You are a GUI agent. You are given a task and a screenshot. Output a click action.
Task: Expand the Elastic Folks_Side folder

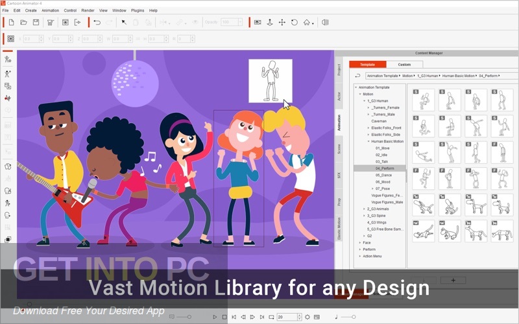point(368,135)
